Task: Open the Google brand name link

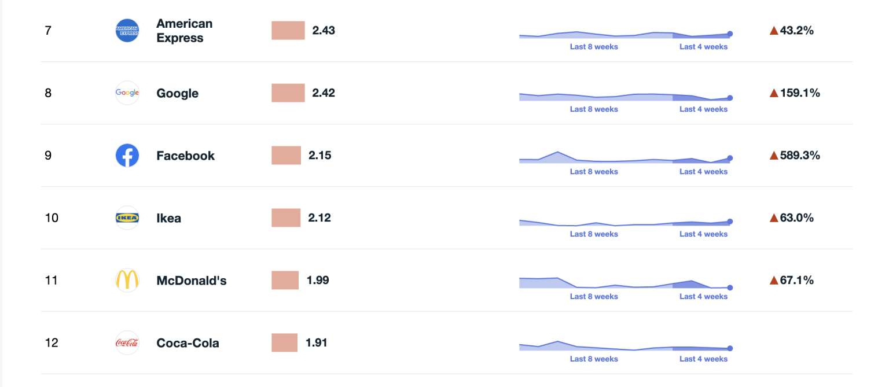Action: 177,93
